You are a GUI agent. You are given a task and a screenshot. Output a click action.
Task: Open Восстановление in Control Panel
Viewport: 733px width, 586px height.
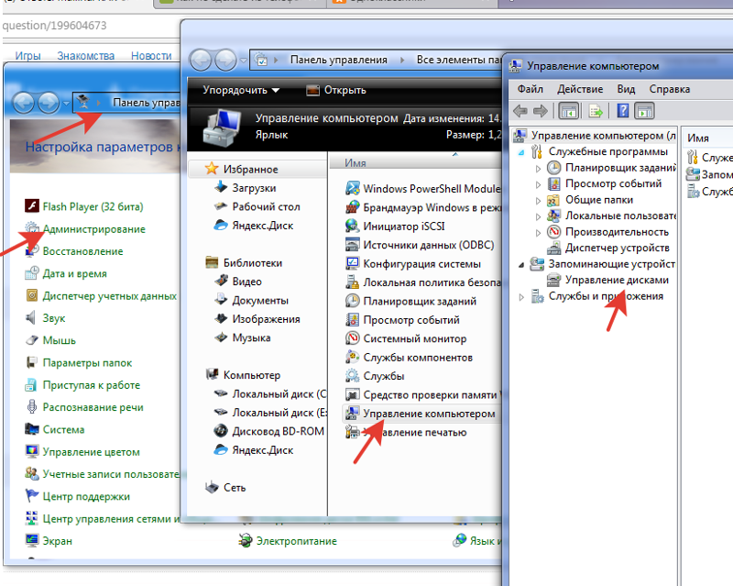point(82,251)
